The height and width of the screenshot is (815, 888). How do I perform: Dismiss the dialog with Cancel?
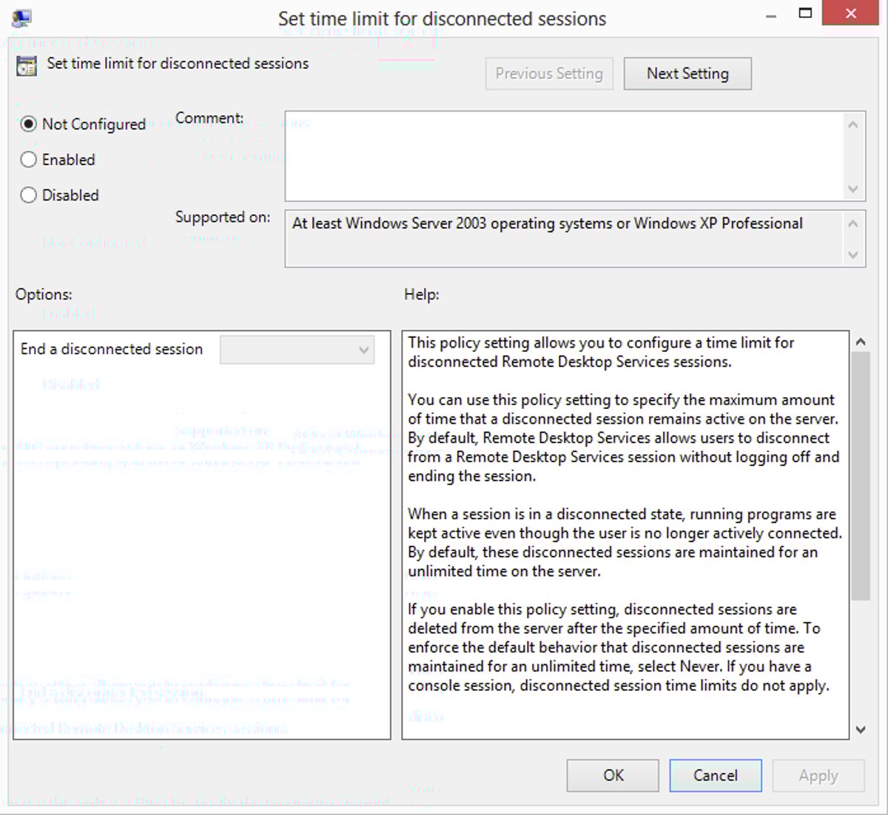(715, 775)
